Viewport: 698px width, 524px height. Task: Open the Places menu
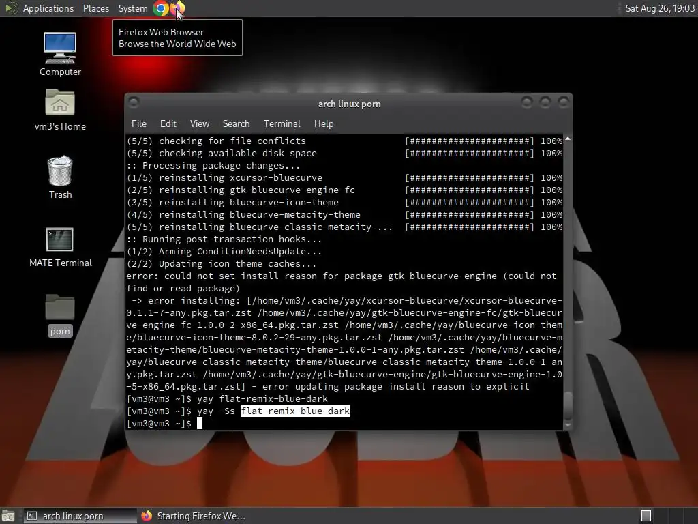click(95, 8)
